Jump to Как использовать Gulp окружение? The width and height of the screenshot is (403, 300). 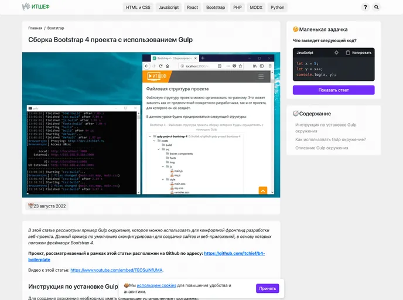[x=330, y=139]
